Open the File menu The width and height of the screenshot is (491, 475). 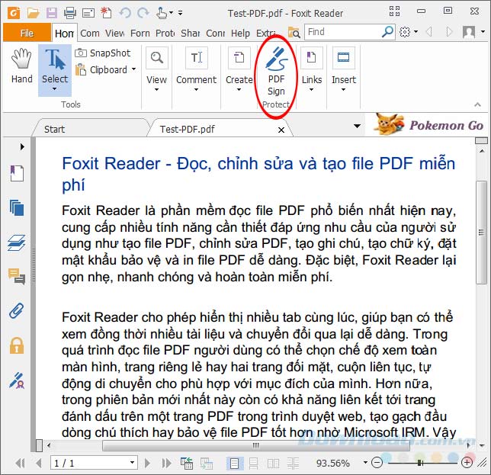(x=27, y=33)
